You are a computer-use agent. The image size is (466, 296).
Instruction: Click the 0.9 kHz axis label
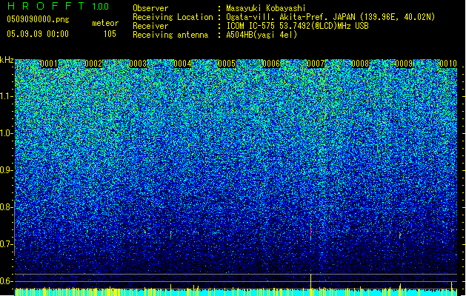pyautogui.click(x=7, y=170)
